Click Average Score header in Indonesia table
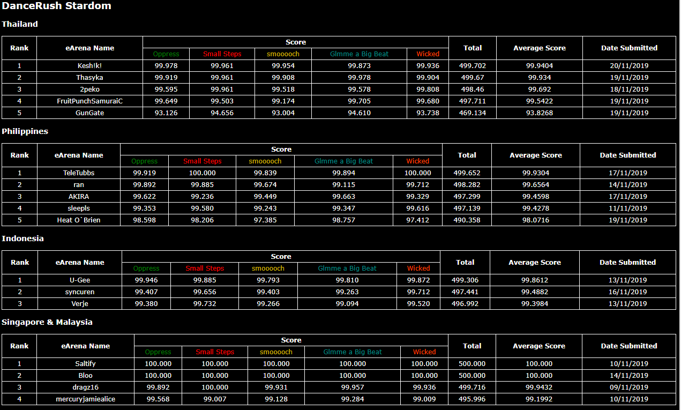Viewport: 681px width, 410px height. [534, 263]
